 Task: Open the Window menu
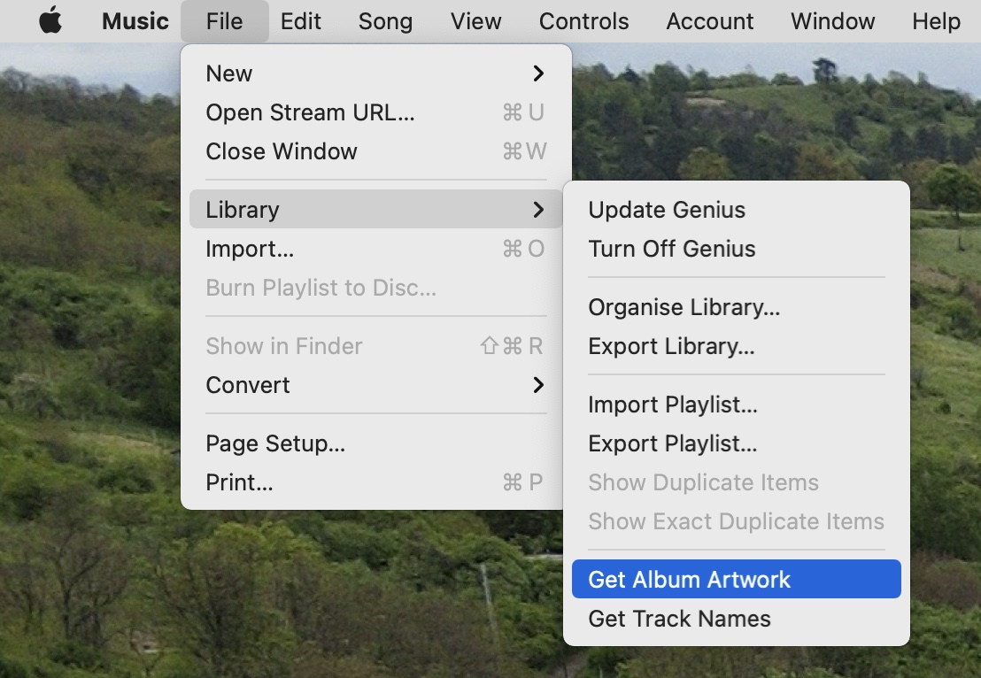click(x=833, y=21)
